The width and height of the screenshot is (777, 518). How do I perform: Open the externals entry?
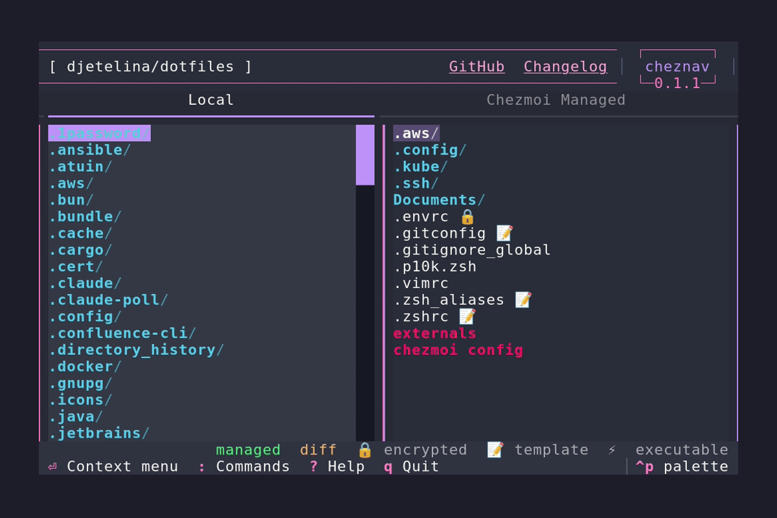tap(435, 333)
